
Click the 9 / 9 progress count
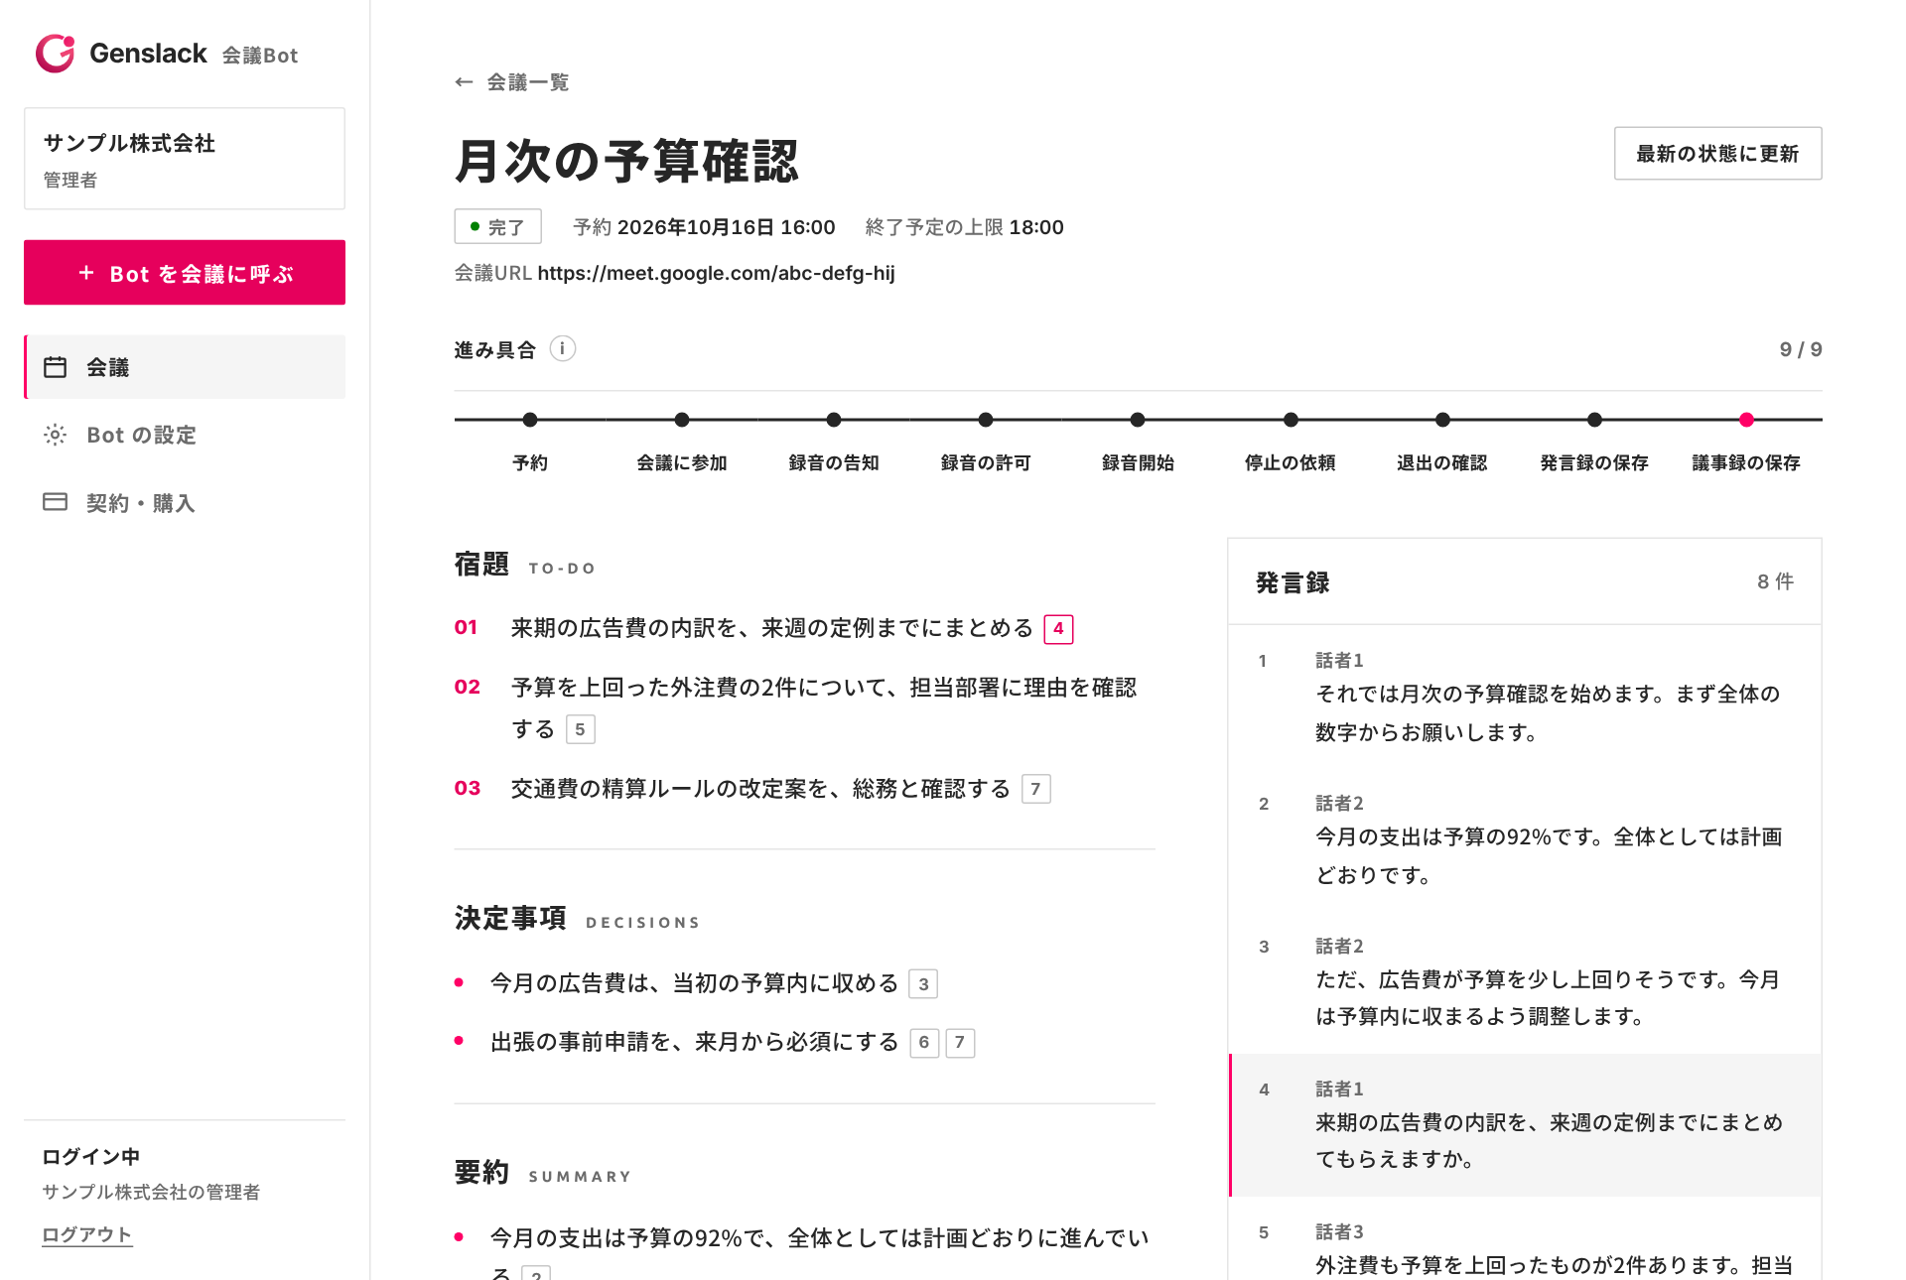(x=1801, y=349)
